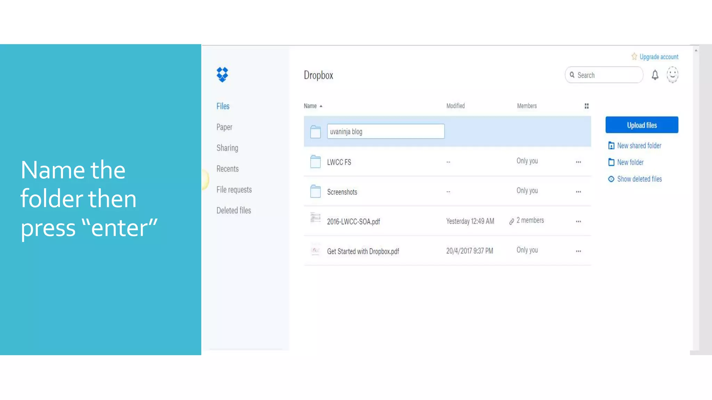Click the folder name text field

[385, 132]
